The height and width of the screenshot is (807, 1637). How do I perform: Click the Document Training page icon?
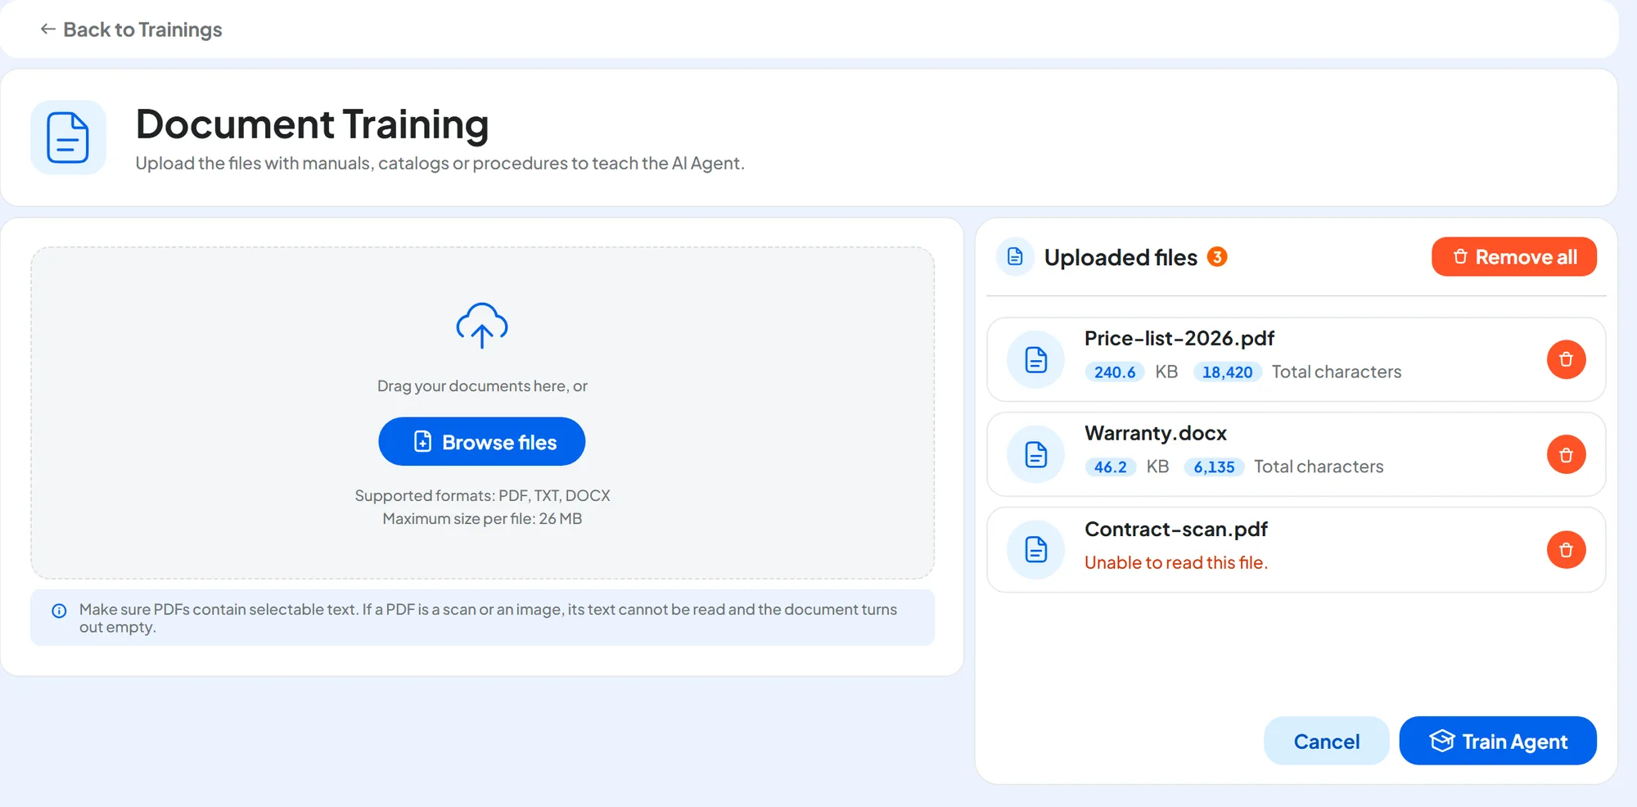(x=68, y=138)
